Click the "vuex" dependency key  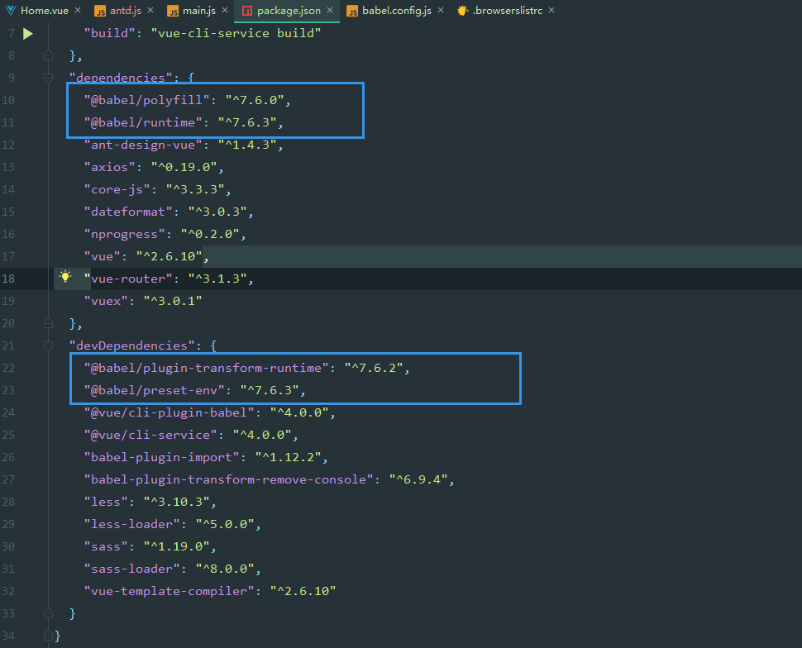pos(106,301)
